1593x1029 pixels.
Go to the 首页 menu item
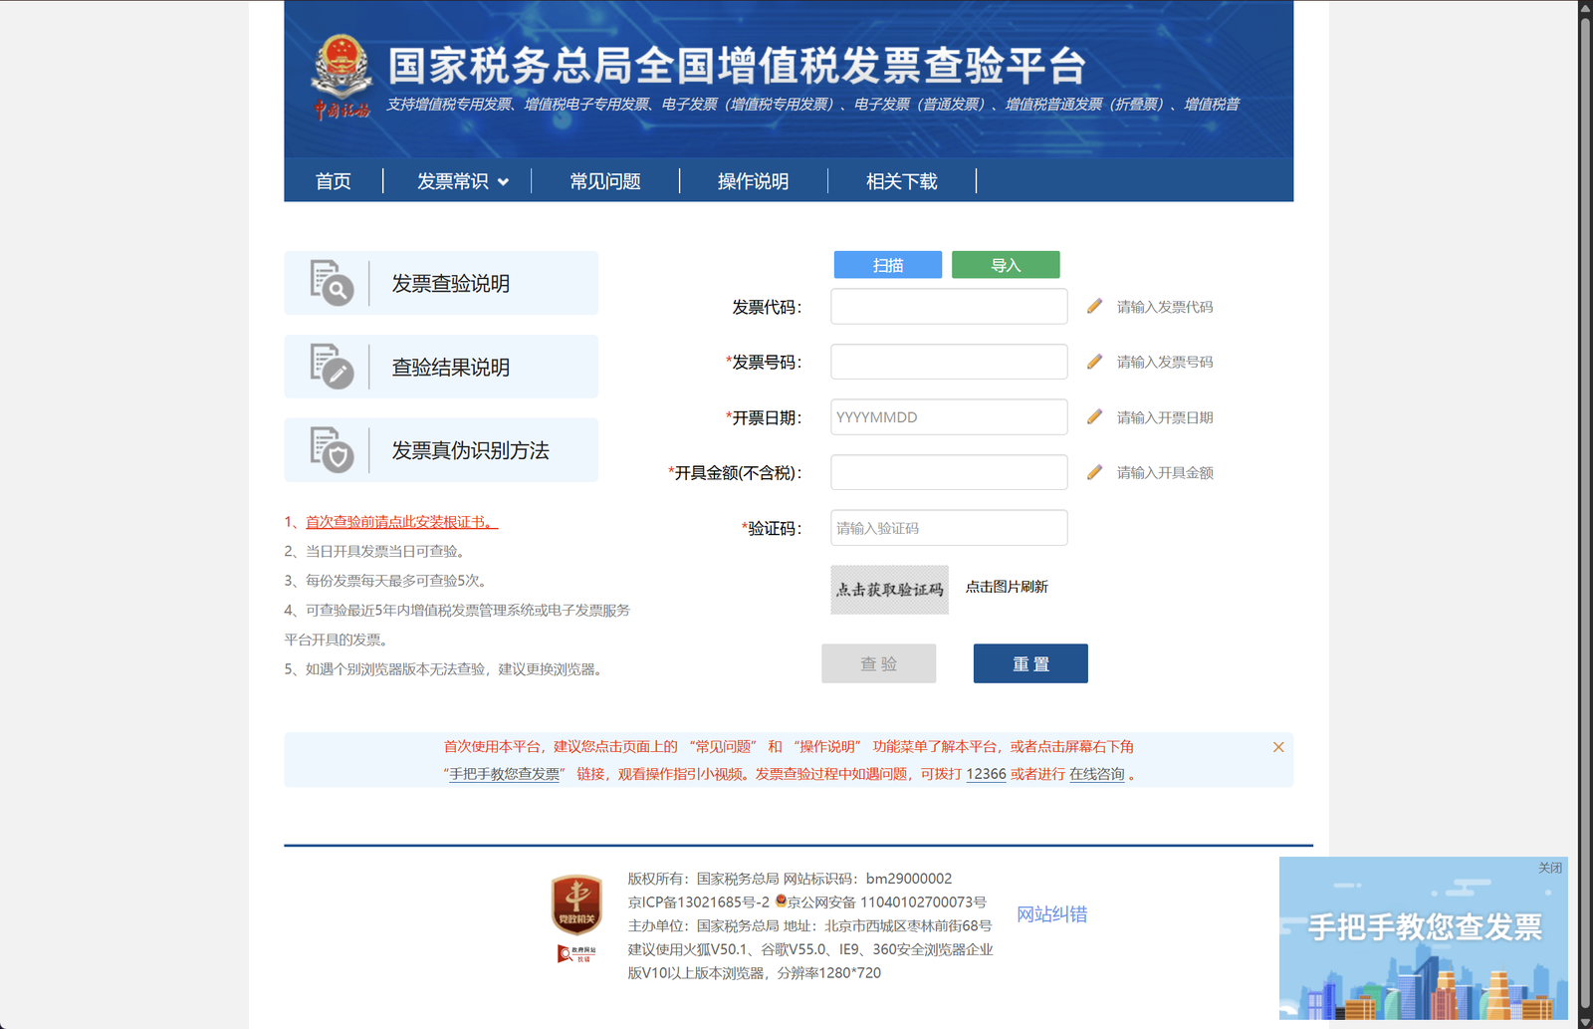[x=334, y=181]
